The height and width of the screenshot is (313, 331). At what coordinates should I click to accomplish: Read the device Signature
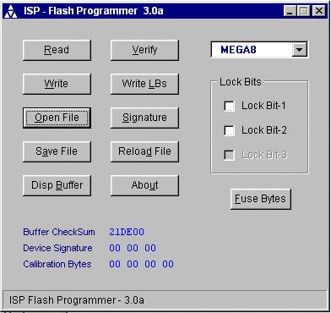click(x=144, y=118)
